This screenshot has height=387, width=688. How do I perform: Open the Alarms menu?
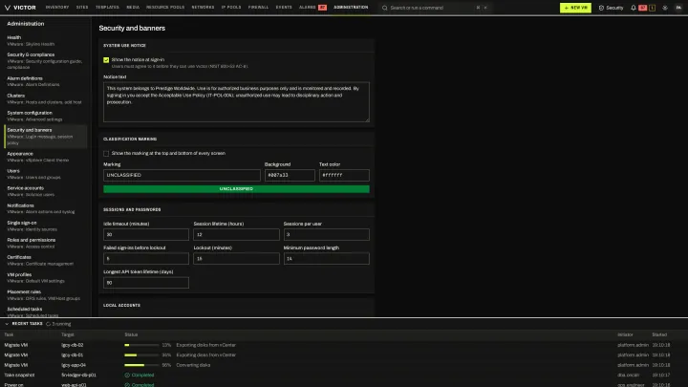pos(307,8)
